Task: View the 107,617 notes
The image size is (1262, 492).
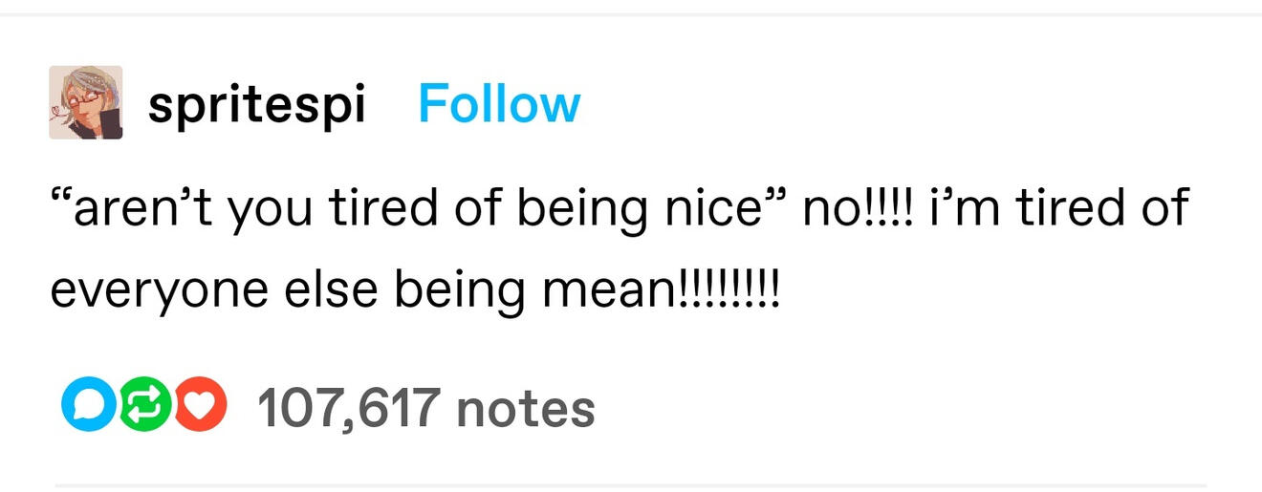Action: pyautogui.click(x=425, y=408)
